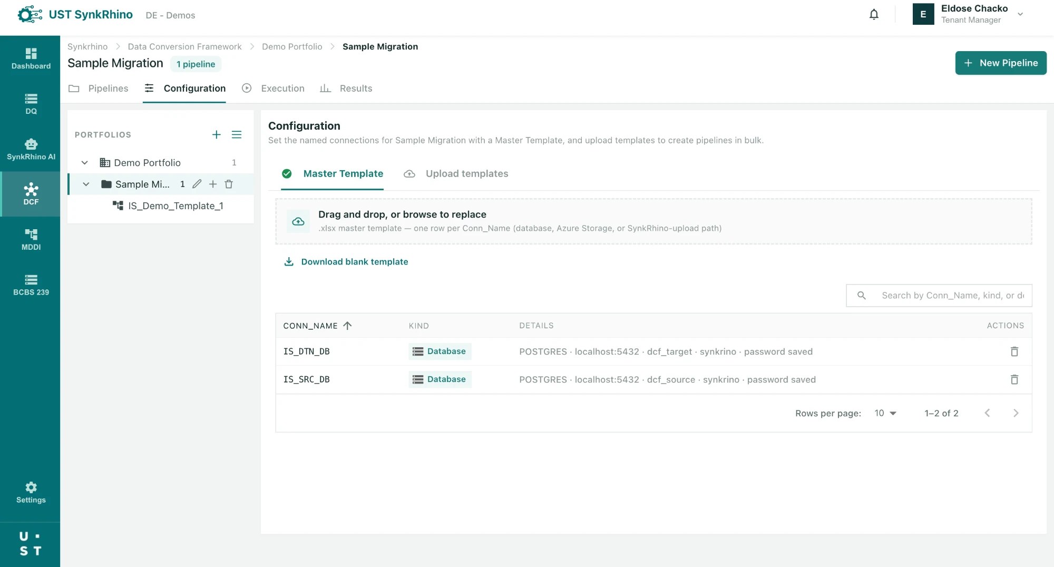
Task: Create a New Pipeline
Action: [1001, 63]
